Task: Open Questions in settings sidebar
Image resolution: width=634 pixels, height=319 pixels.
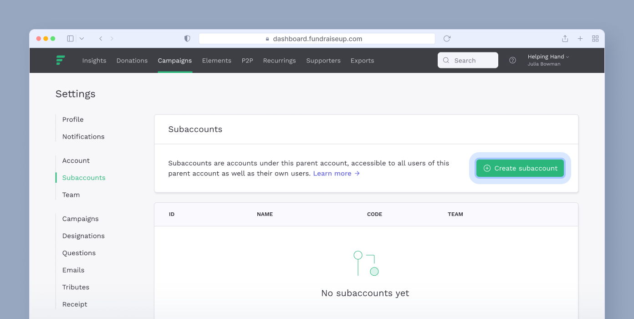Action: (x=79, y=253)
